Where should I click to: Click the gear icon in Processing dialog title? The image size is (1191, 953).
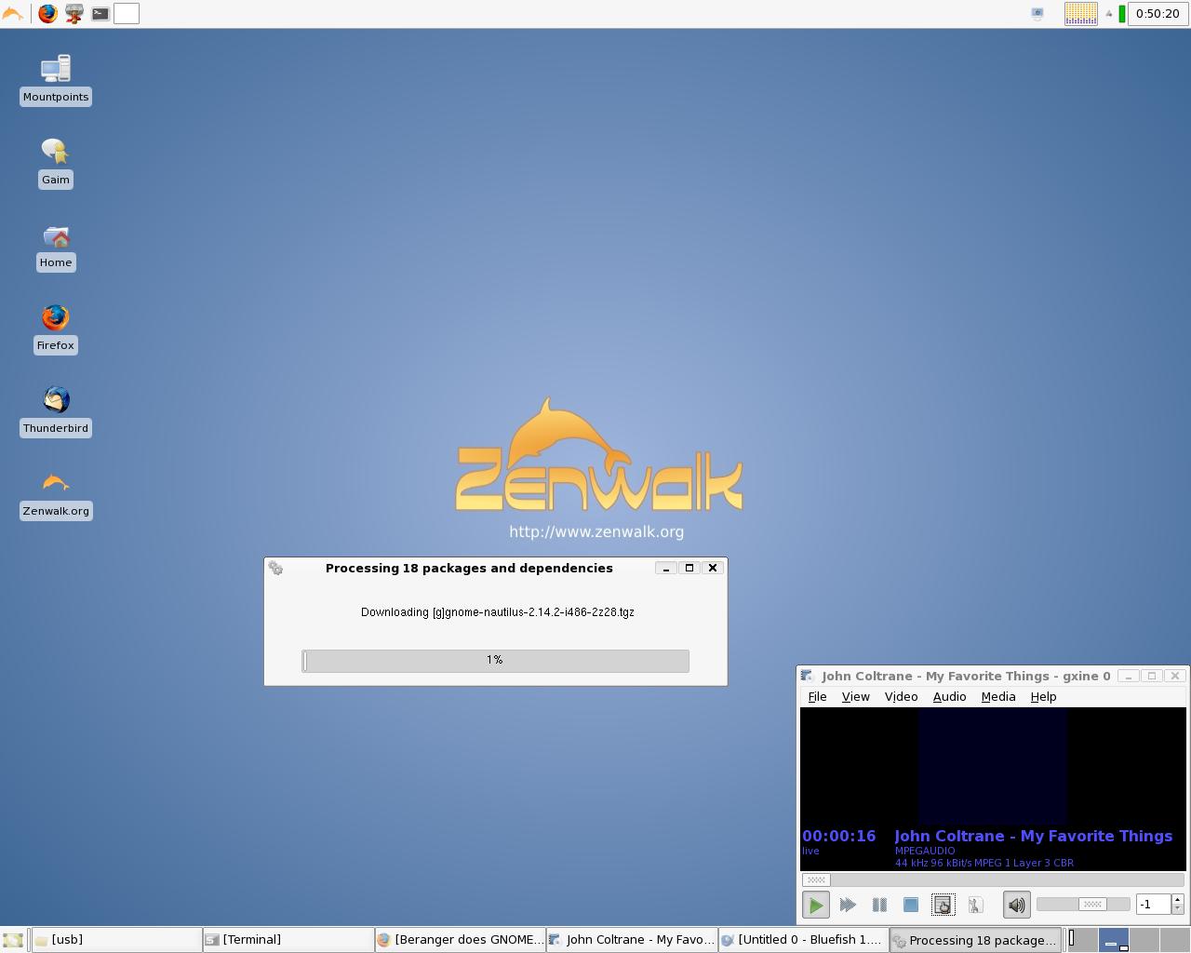(x=275, y=568)
